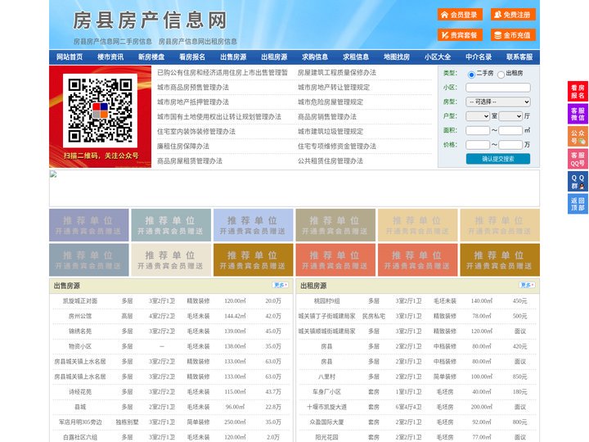Image resolution: width=589 pixels, height=442 pixels.
Task: Open the 众盈国际大厦 rental listing
Action: [326, 422]
